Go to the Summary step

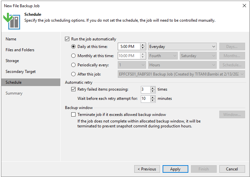tap(14, 93)
